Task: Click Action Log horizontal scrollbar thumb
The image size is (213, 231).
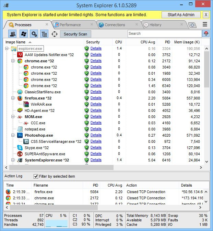Action: coord(54,207)
